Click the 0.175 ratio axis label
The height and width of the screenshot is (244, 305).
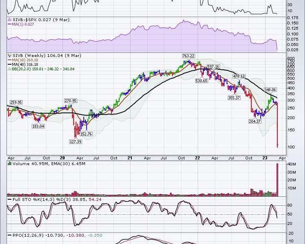click(x=293, y=18)
